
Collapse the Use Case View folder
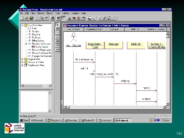point(22,25)
